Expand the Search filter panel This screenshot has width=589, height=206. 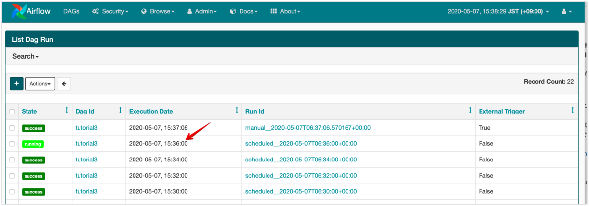coord(26,56)
